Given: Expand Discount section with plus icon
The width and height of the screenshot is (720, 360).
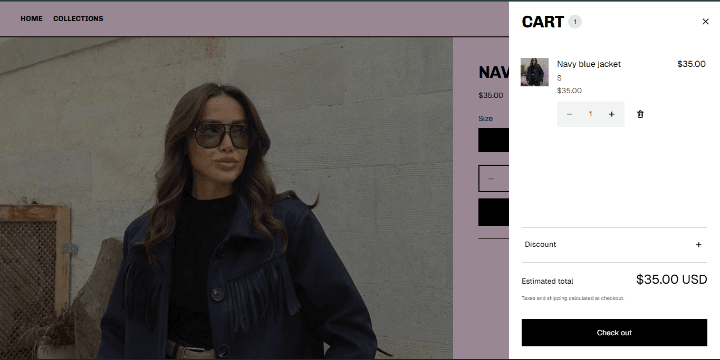Looking at the screenshot, I should tap(699, 245).
